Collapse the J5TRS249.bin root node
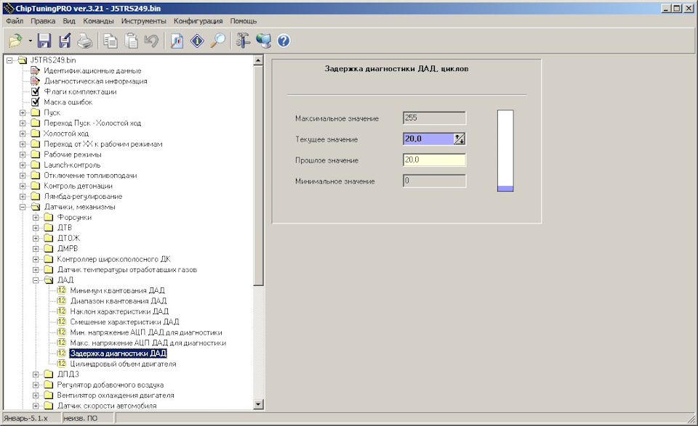Screen dimensions: 698x426 click(x=9, y=60)
